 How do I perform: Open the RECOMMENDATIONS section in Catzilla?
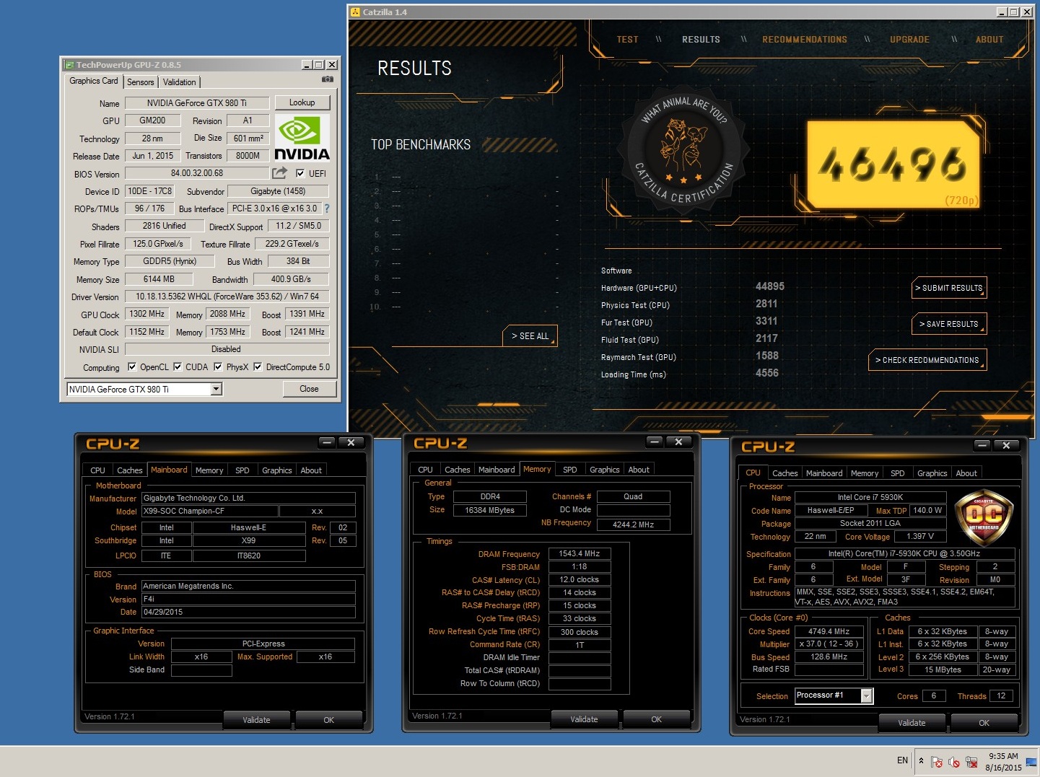pyautogui.click(x=805, y=40)
